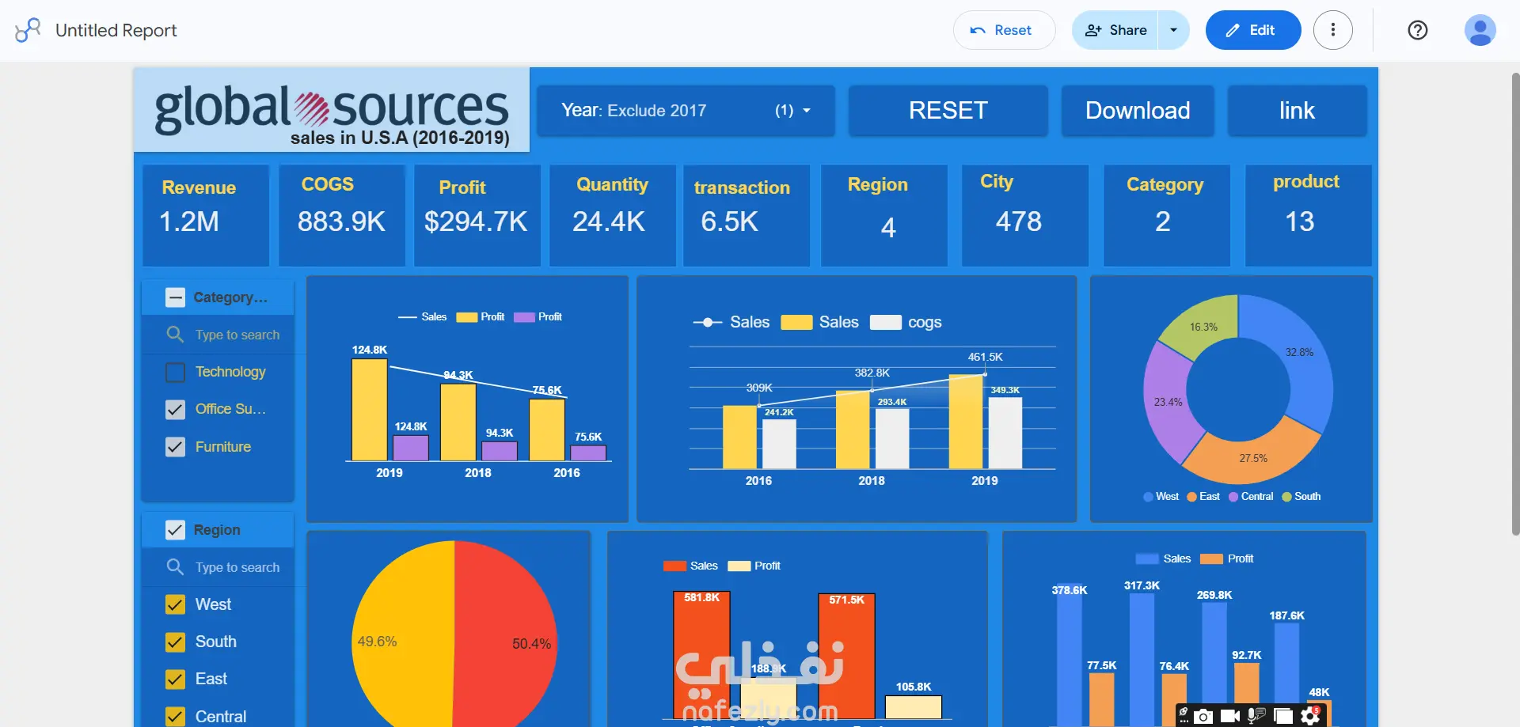The height and width of the screenshot is (727, 1520).
Task: Check the Technology category checkbox
Action: coord(175,372)
